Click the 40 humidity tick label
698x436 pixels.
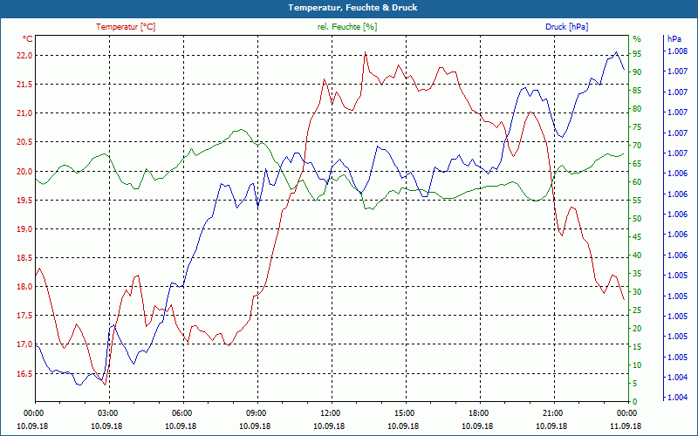pos(637,255)
